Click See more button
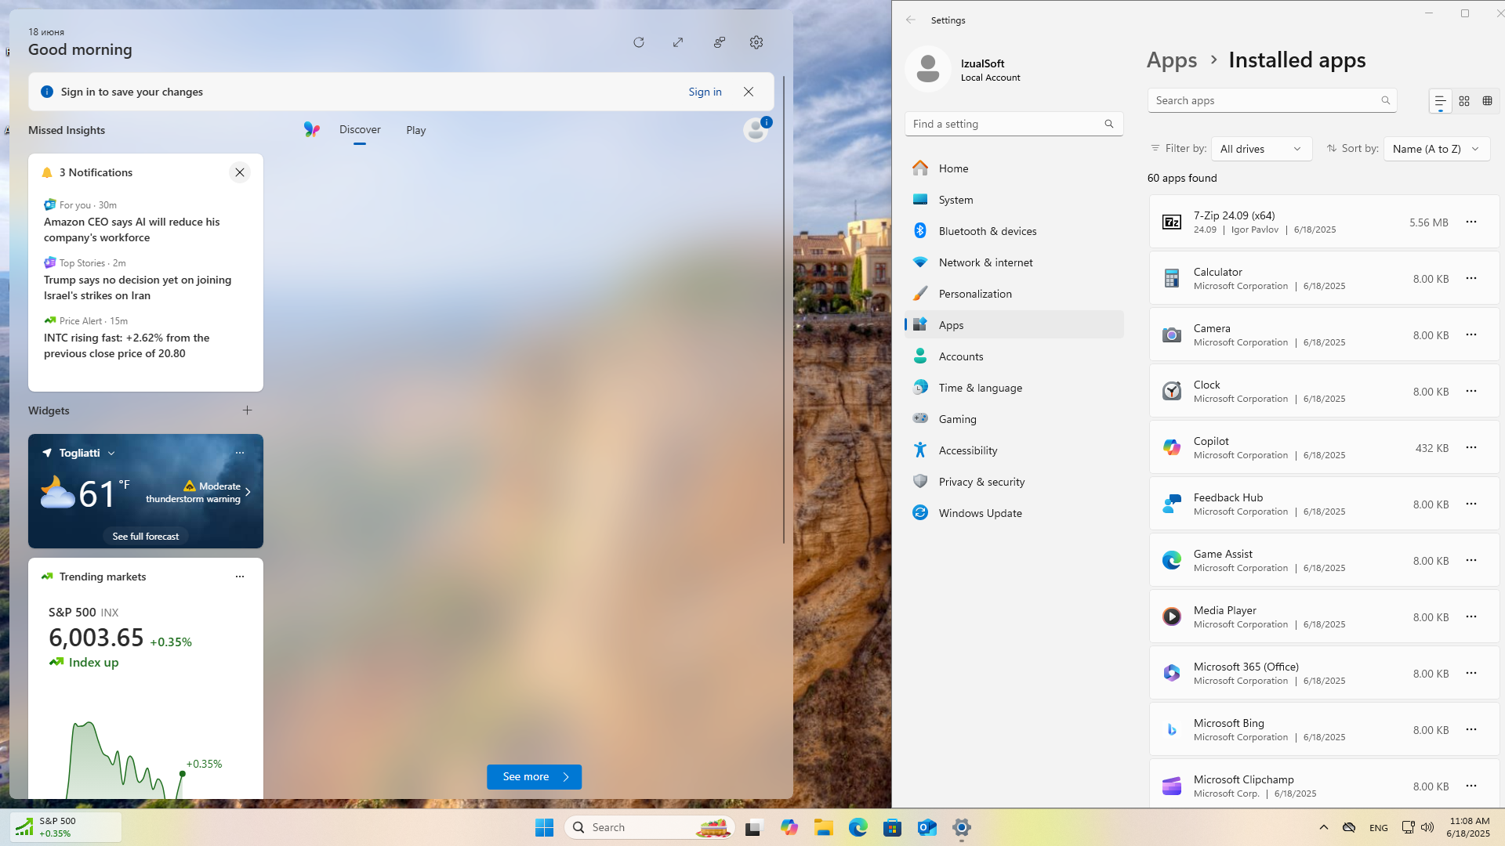The width and height of the screenshot is (1505, 846). 534,777
